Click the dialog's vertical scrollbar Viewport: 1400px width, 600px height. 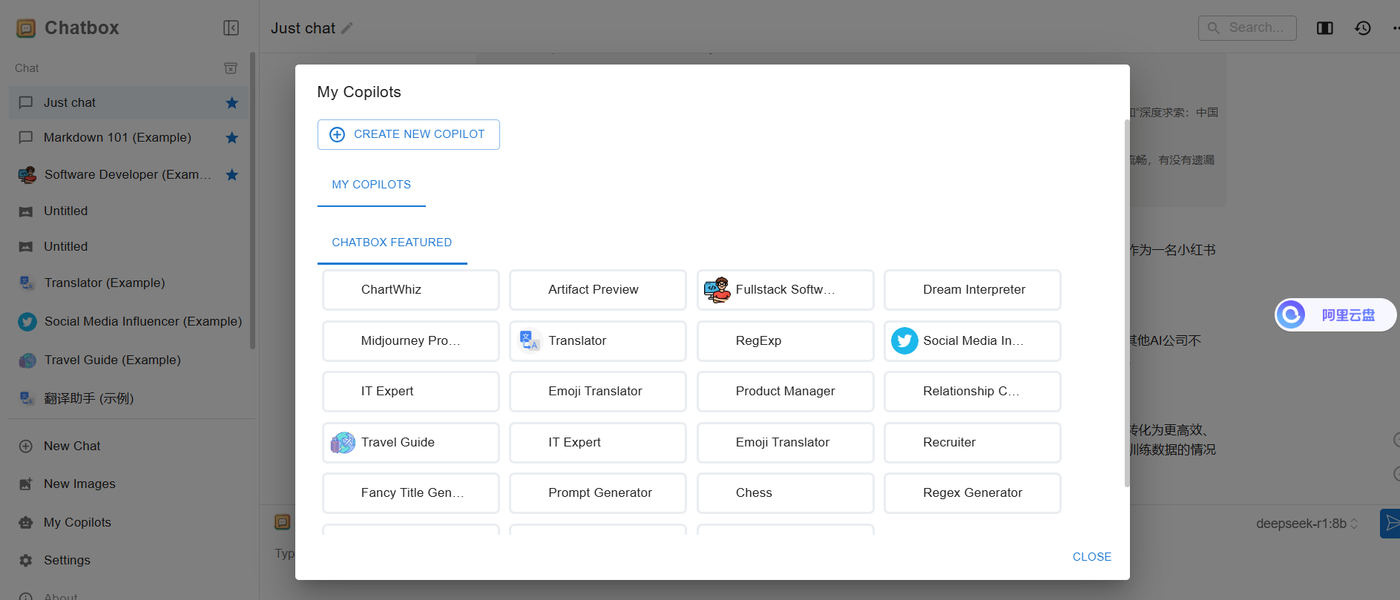pos(1127,303)
